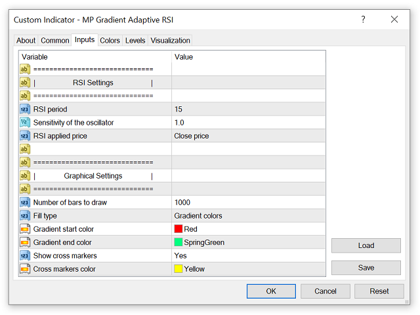Image resolution: width=420 pixels, height=315 pixels.
Task: Click the help question mark in title bar
Action: click(x=363, y=20)
